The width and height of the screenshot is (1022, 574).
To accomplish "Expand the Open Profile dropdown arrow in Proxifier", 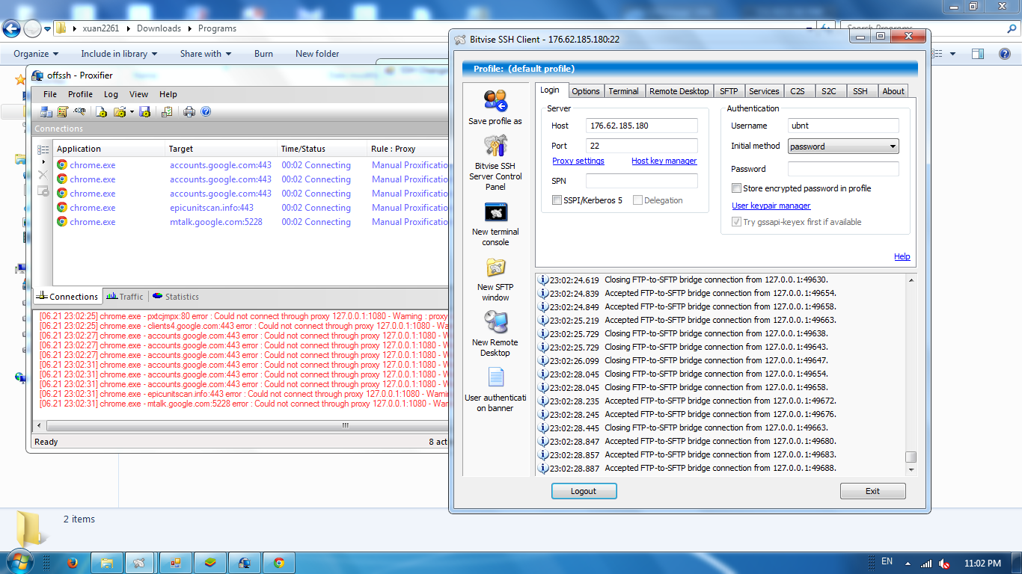I will click(132, 111).
